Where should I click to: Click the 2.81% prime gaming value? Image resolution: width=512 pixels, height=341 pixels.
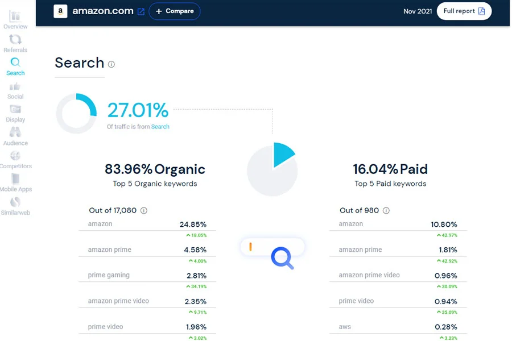click(197, 276)
